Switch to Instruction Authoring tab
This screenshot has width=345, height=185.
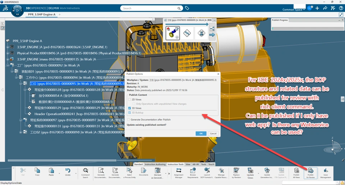(x=155, y=164)
